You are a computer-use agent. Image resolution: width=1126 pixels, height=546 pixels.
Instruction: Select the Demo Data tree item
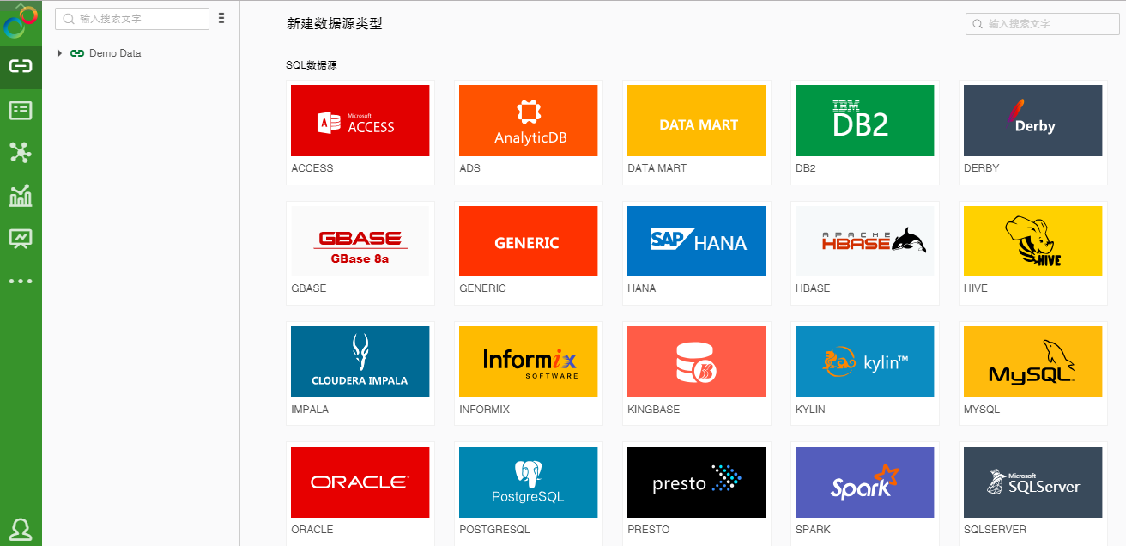[x=114, y=53]
